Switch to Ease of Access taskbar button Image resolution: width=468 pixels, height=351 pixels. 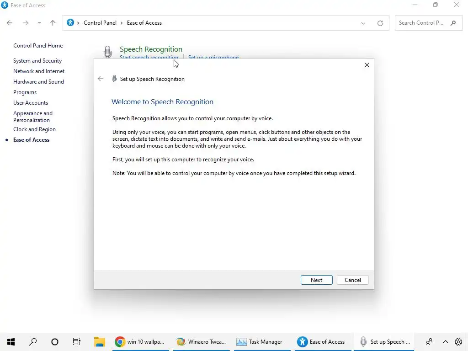pos(323,342)
